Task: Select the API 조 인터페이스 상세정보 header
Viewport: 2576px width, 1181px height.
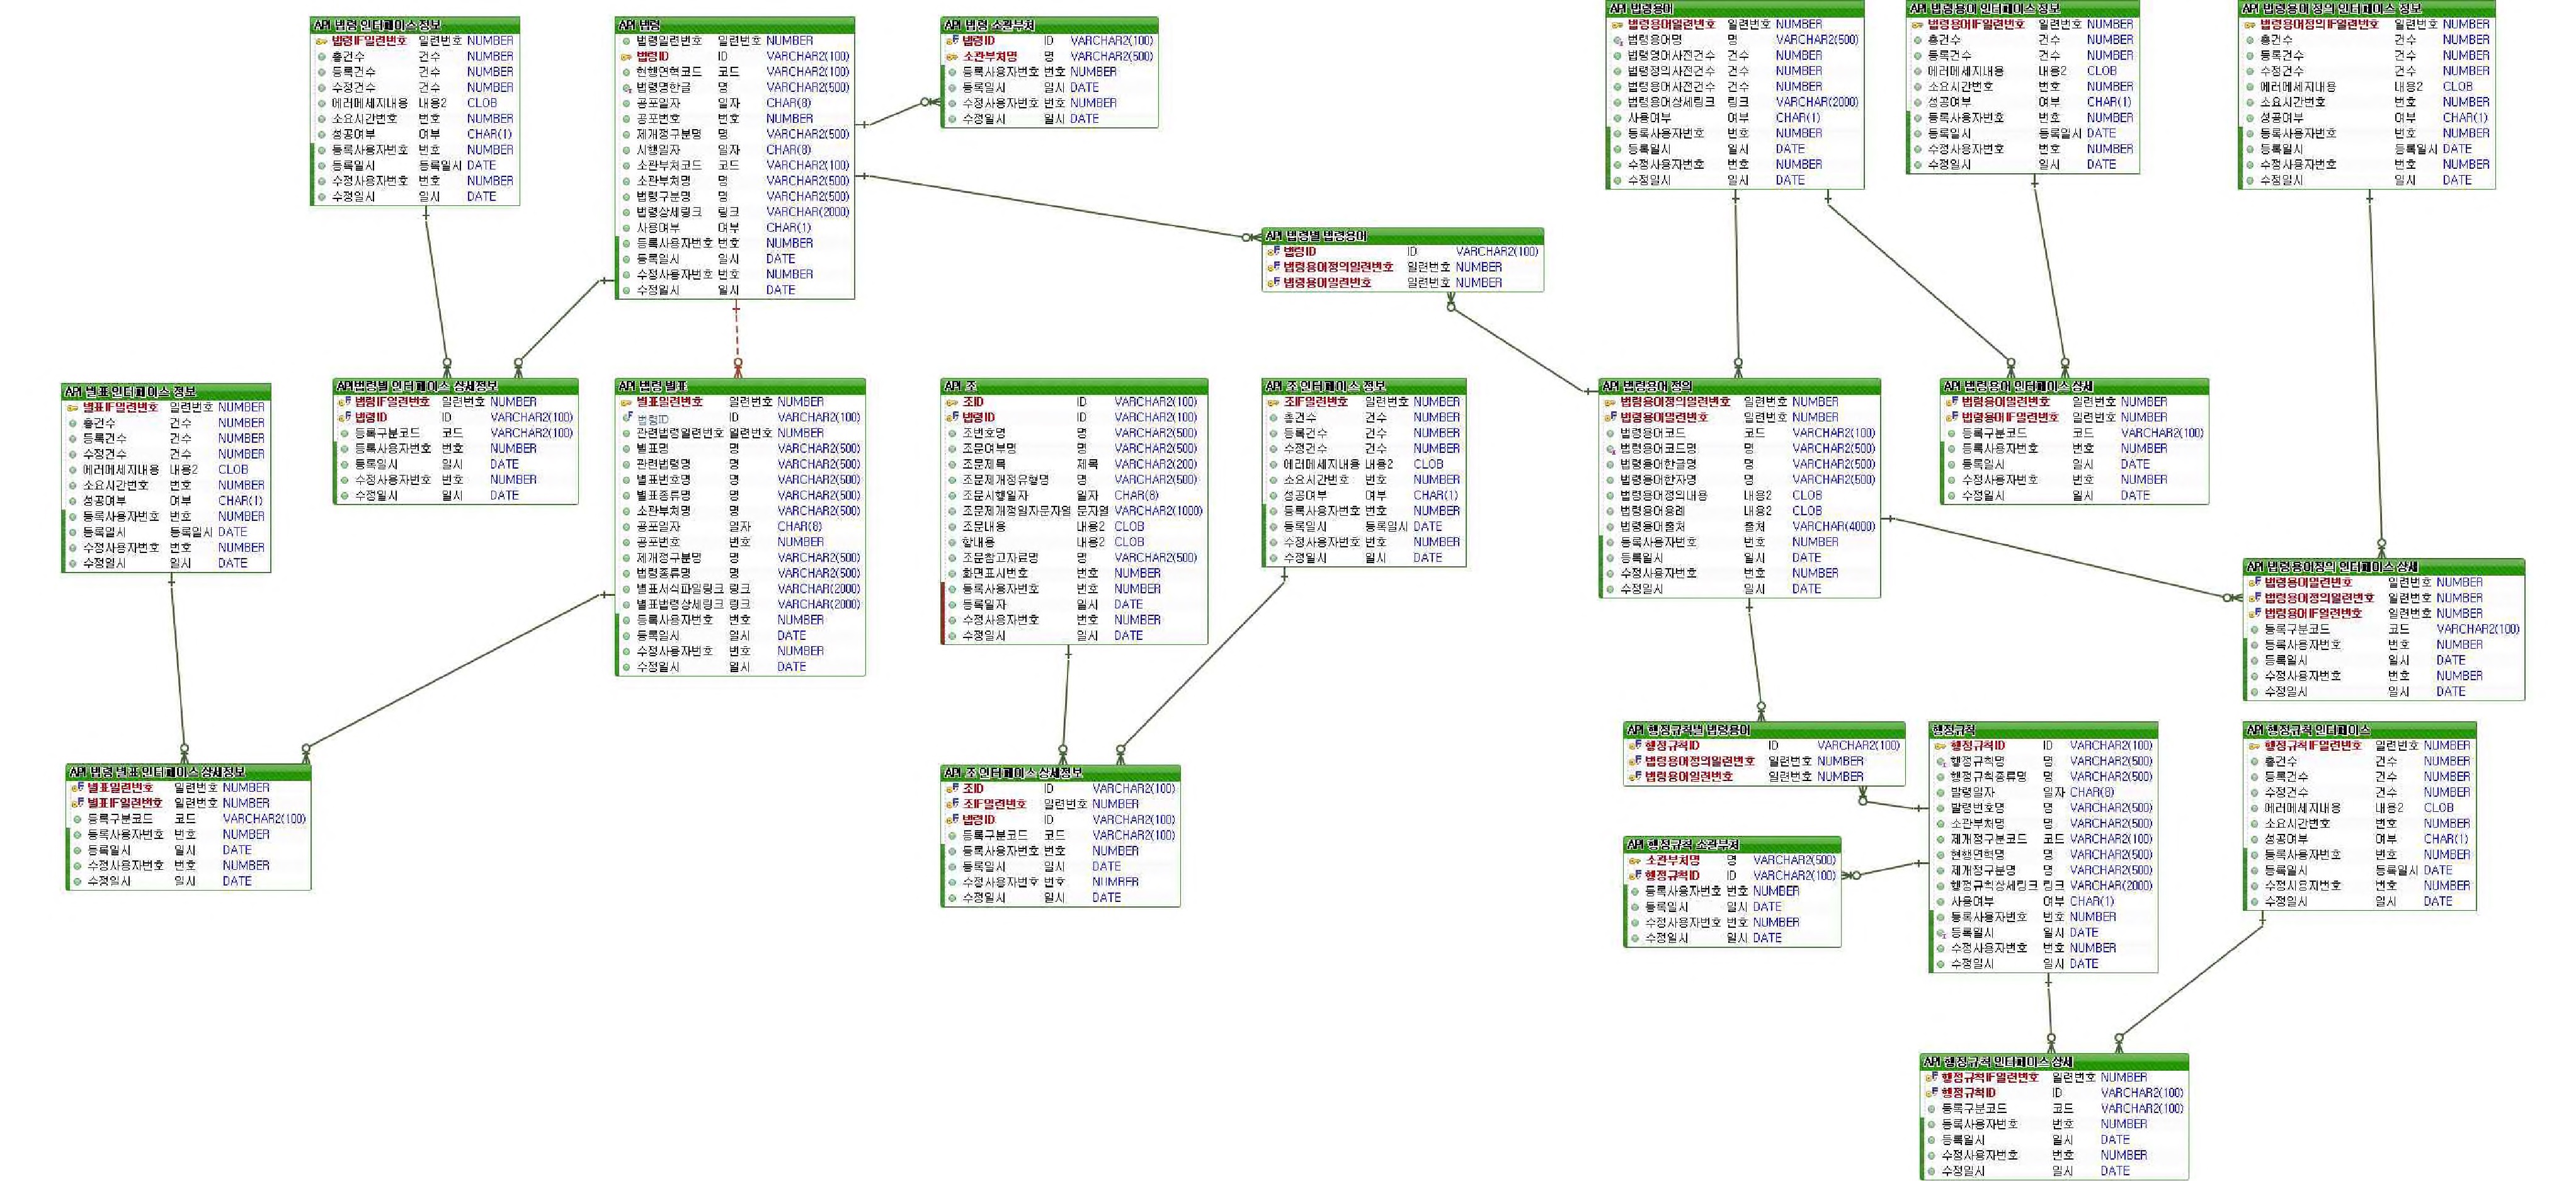Action: coord(1060,773)
